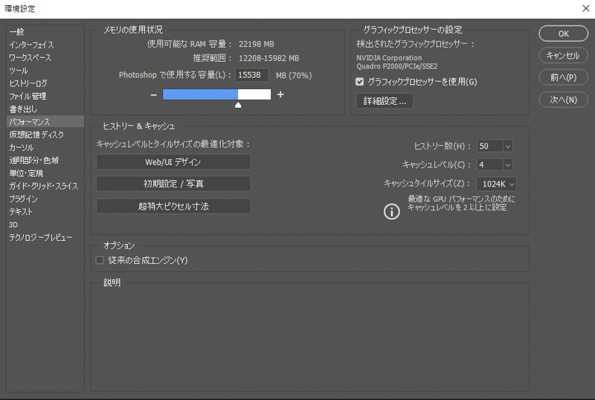Close the 環境設定 dialog with the X
This screenshot has width=595, height=400.
coord(585,8)
